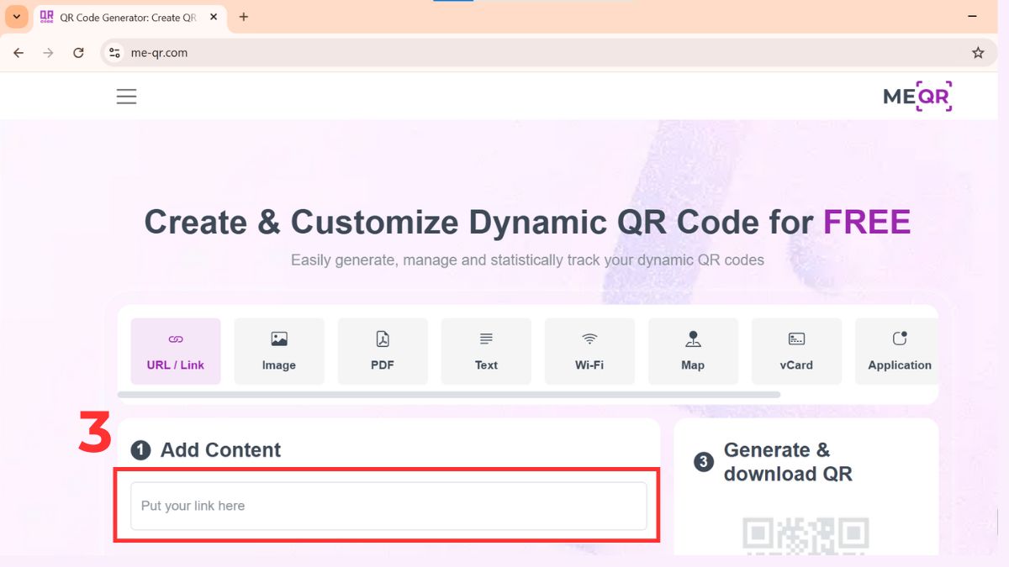1009x567 pixels.
Task: Reload the page with the refresh button
Action: 78,52
